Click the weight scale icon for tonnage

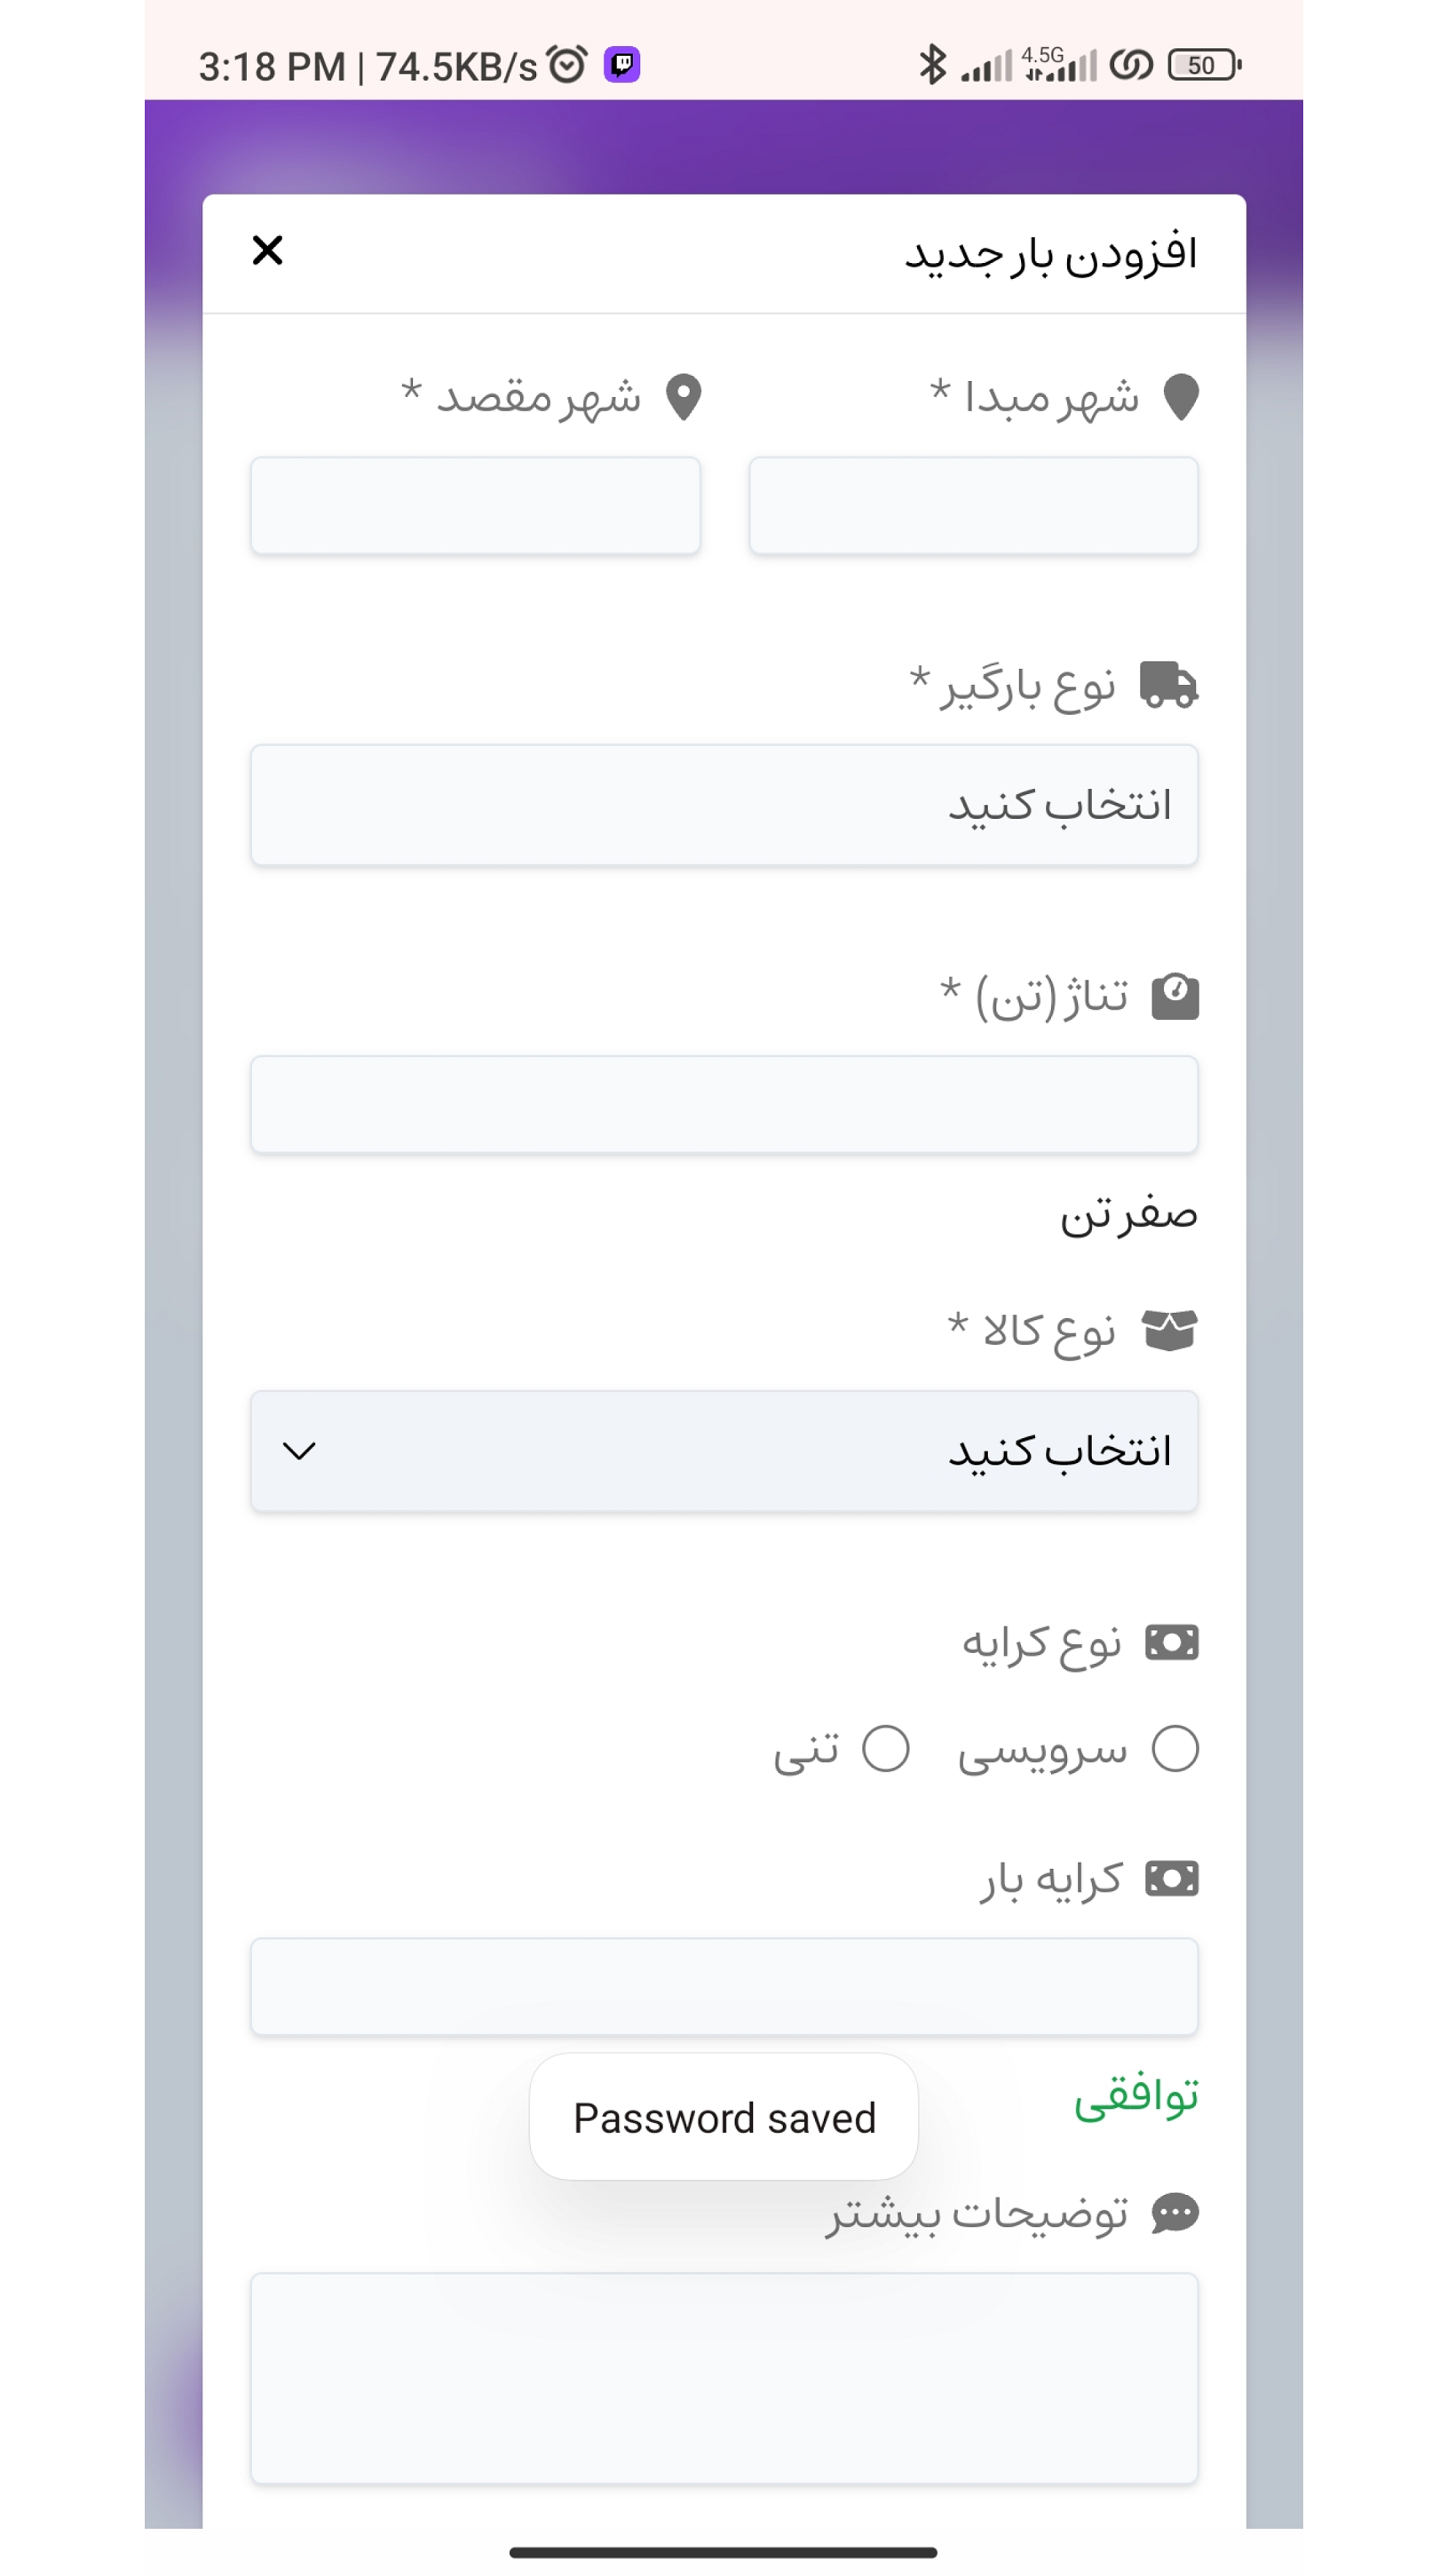[1175, 996]
